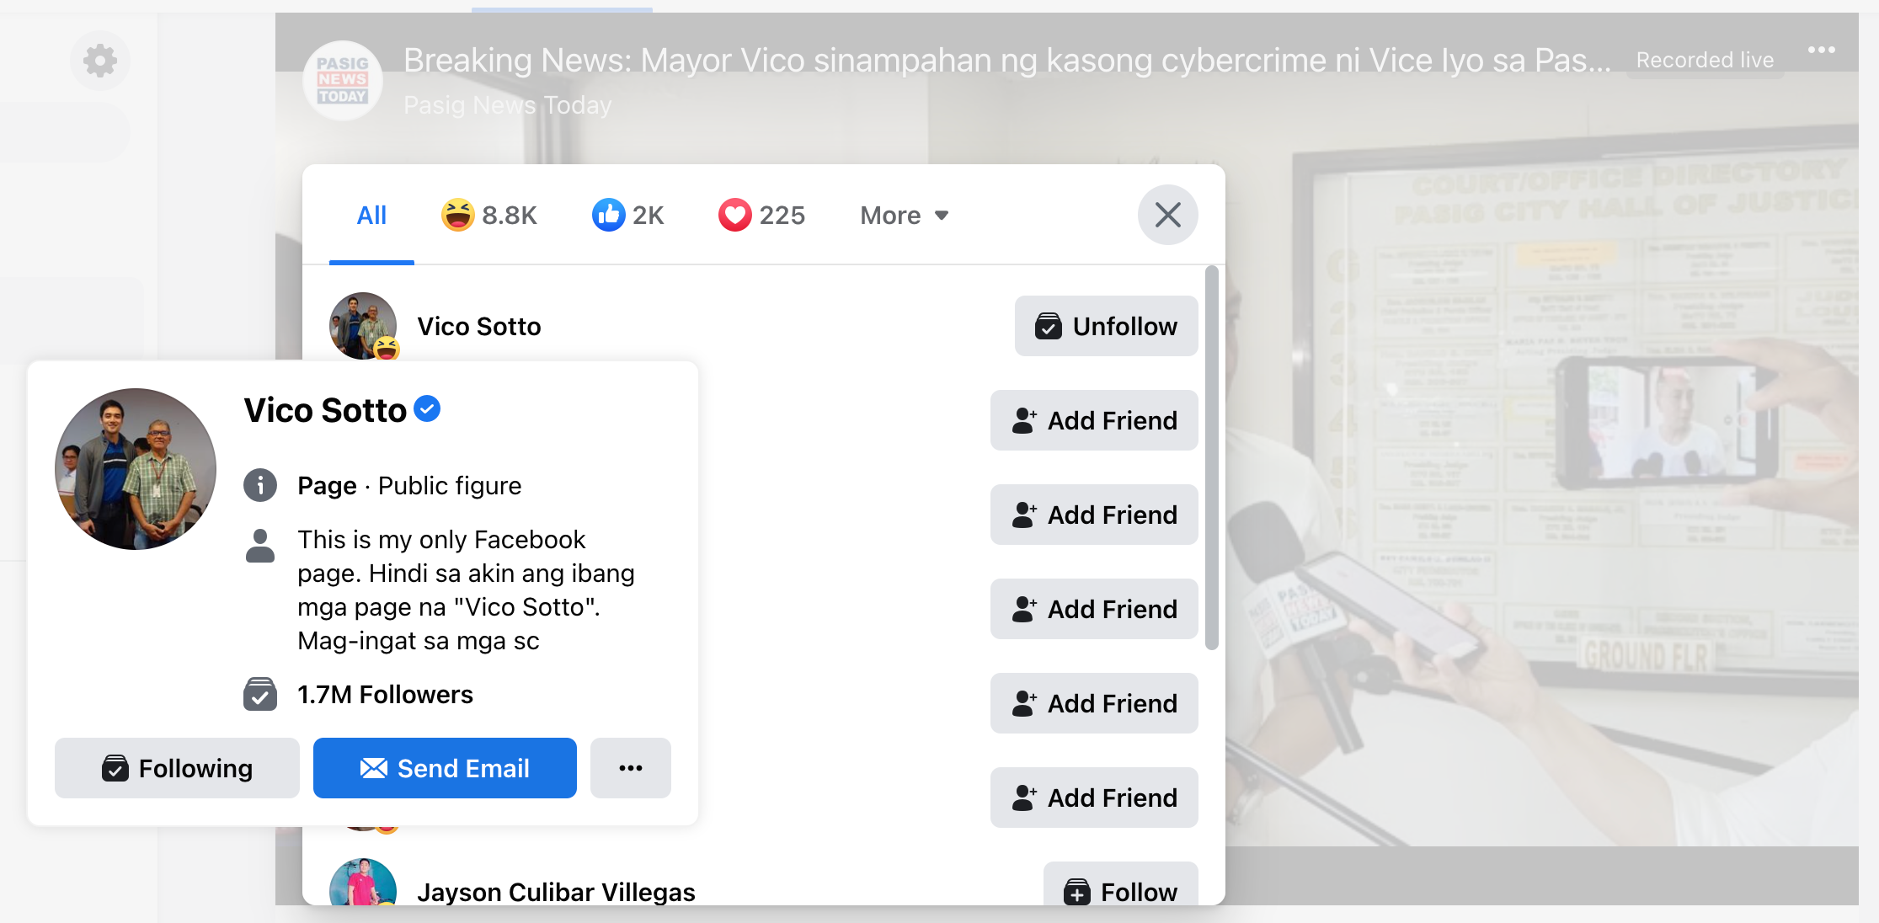Click 1.7M Followers text
The width and height of the screenshot is (1879, 923).
coord(385,695)
